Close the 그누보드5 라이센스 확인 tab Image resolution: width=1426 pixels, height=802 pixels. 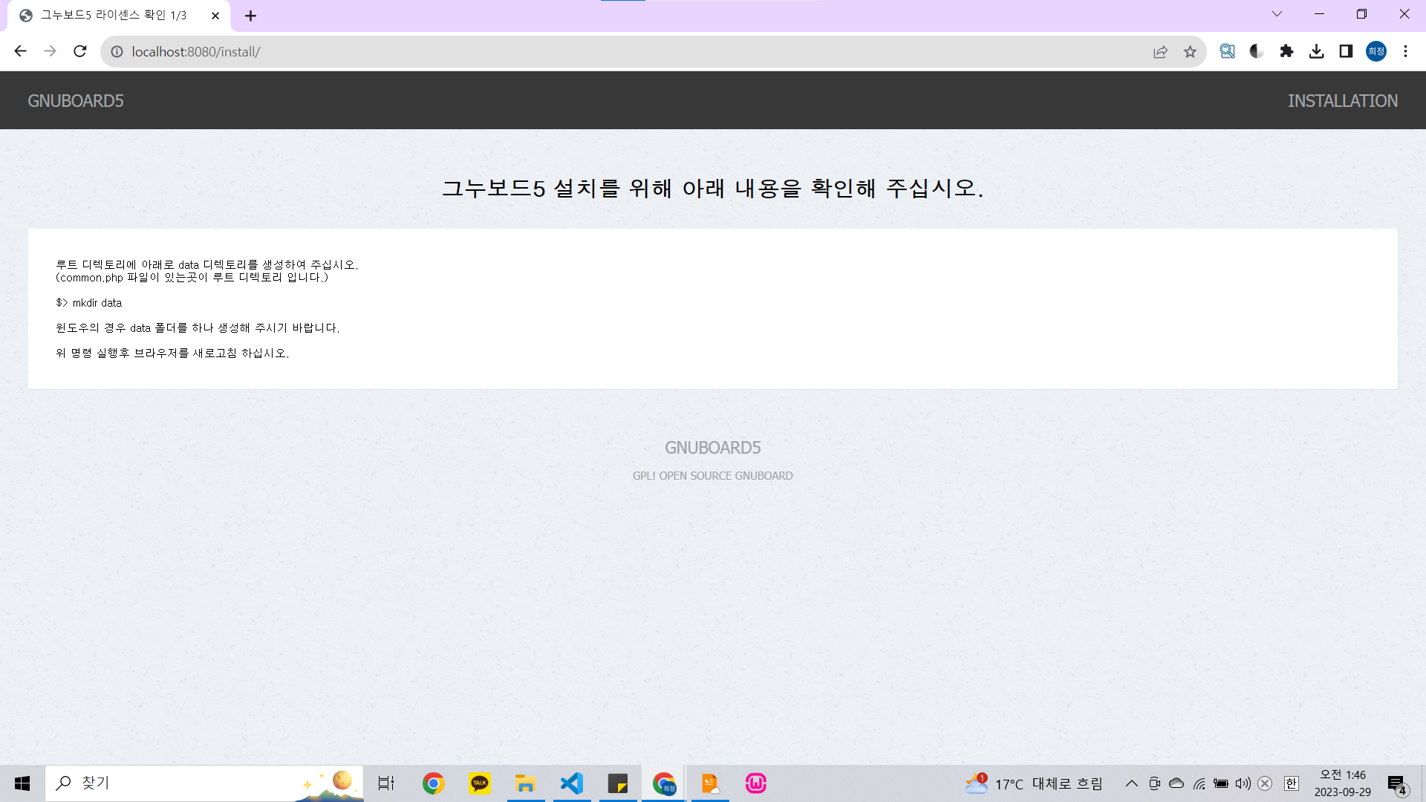(215, 16)
